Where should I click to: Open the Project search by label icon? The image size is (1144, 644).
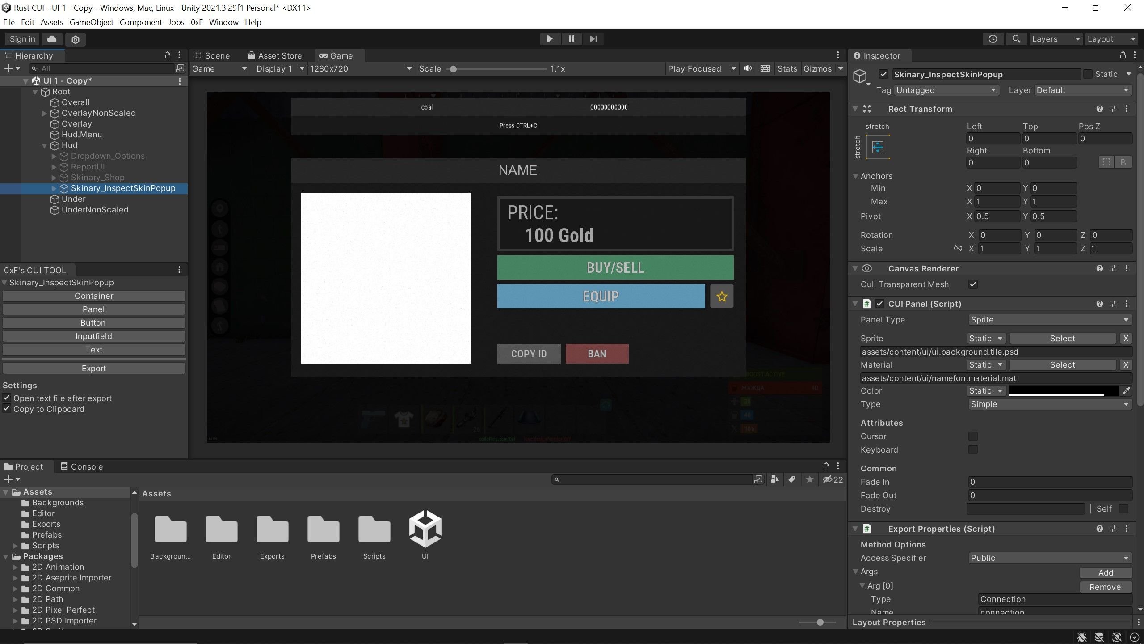click(x=792, y=479)
